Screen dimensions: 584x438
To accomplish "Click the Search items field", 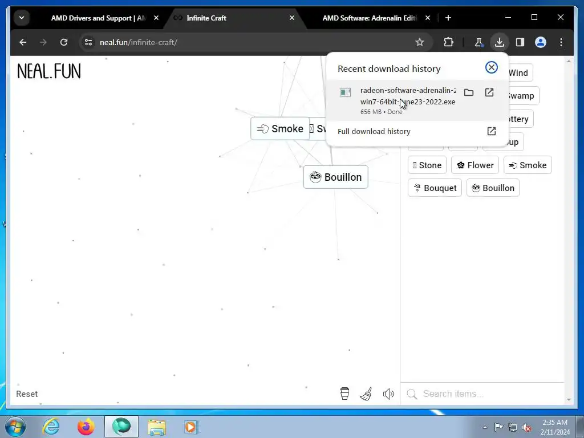I will 482,394.
